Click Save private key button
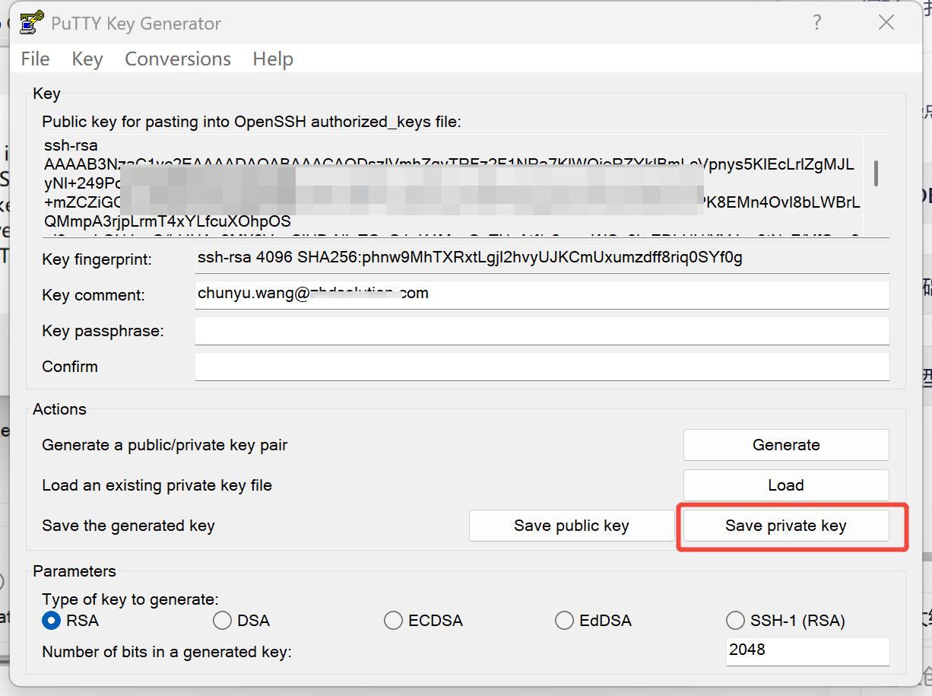The image size is (932, 696). tap(786, 526)
